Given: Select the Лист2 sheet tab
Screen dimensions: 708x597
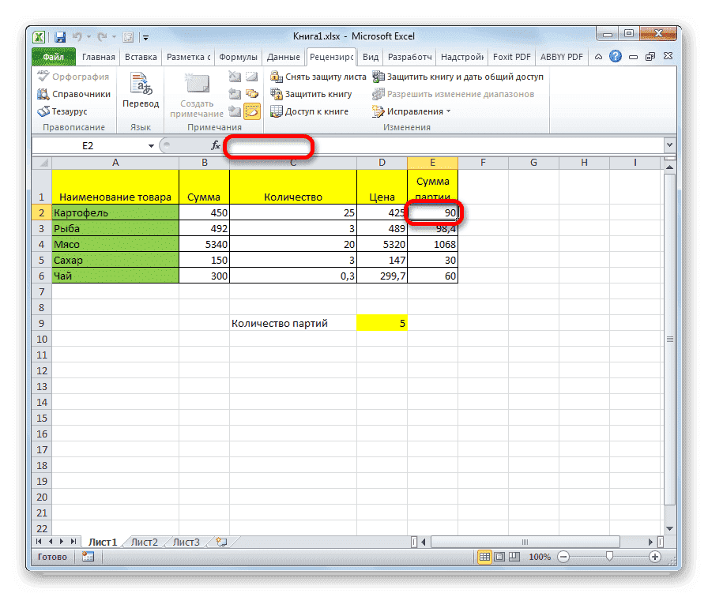Looking at the screenshot, I should 145,542.
